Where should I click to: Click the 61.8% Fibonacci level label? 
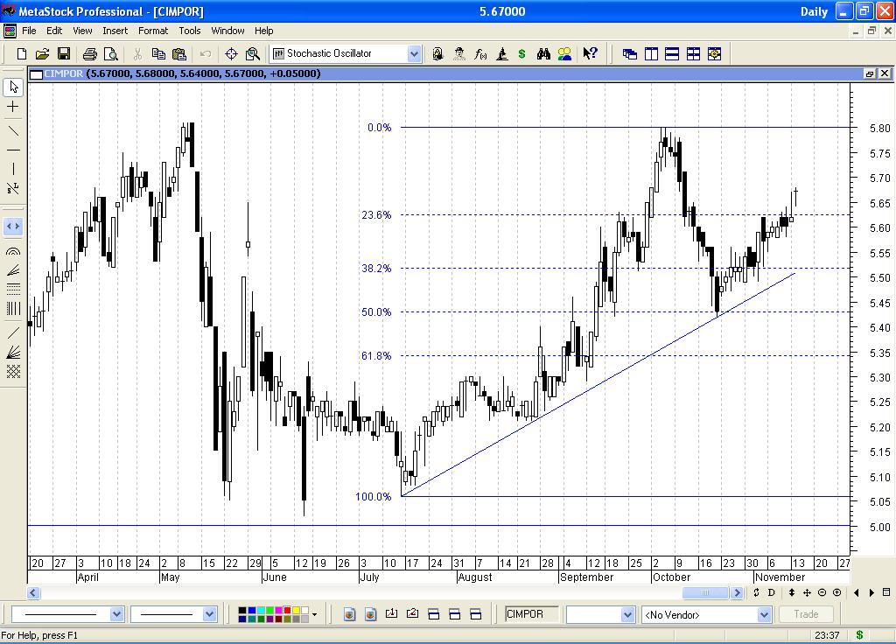click(x=376, y=356)
